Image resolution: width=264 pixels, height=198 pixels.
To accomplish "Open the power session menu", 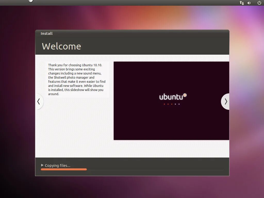I will [x=259, y=3].
